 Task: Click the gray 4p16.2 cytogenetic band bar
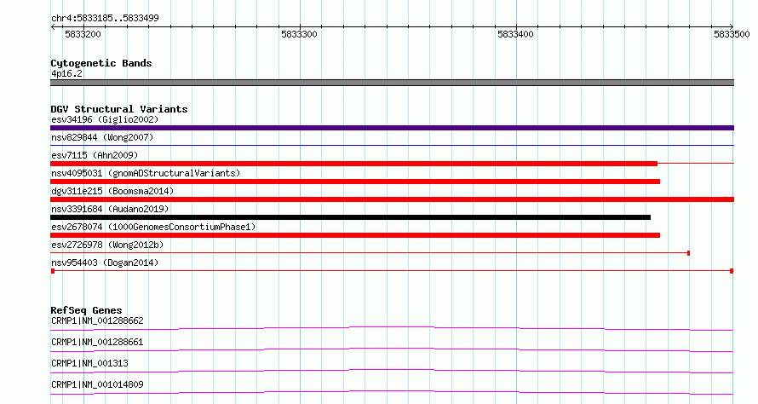pos(392,83)
